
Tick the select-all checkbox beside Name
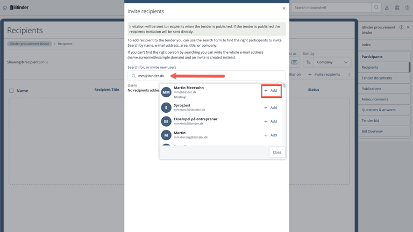coord(11,91)
